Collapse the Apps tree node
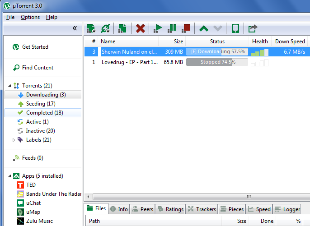The height and width of the screenshot is (226, 310). tap(9, 176)
